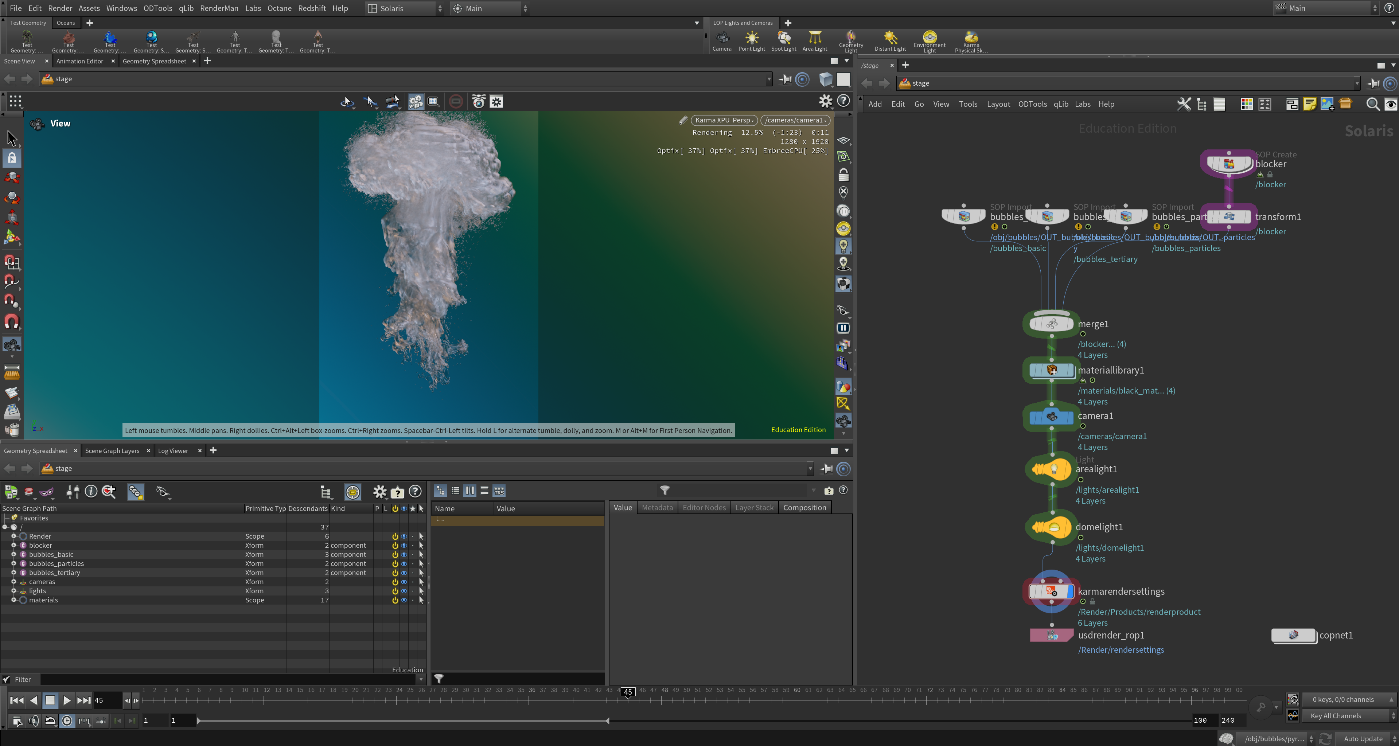This screenshot has width=1399, height=746.
Task: Select the materiallibrary1 node icon
Action: click(1051, 370)
